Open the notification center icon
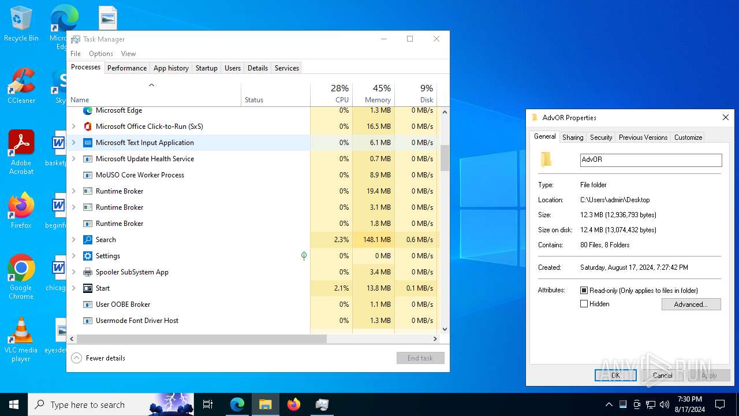The width and height of the screenshot is (739, 416). [720, 404]
